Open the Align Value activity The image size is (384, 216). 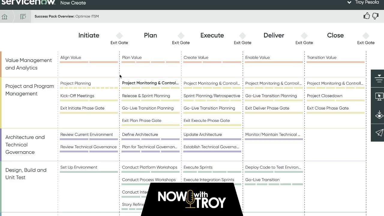click(71, 57)
